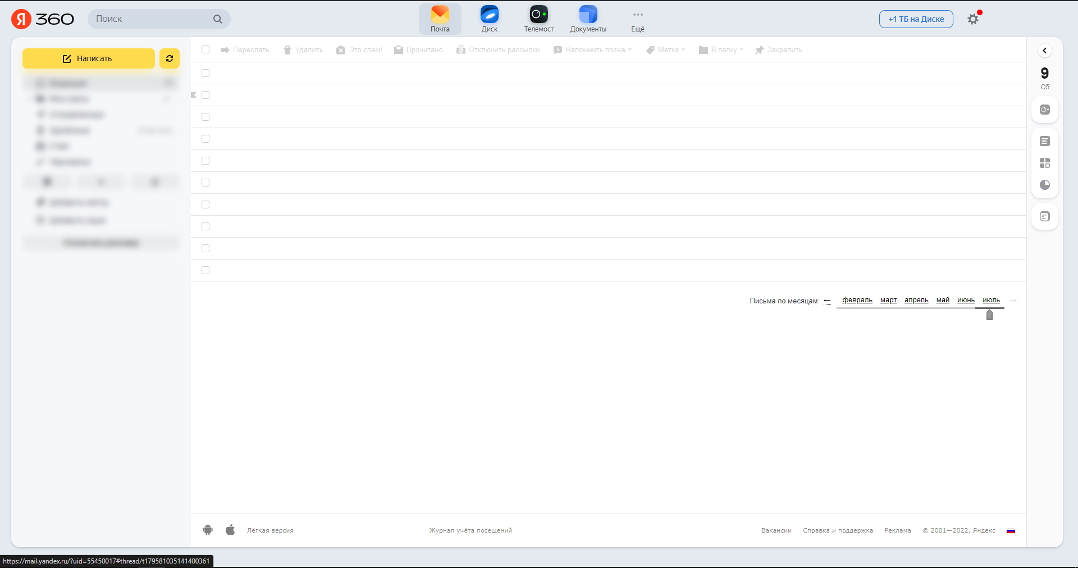Tick the select-all messages checkbox
The image size is (1078, 568).
pos(205,49)
